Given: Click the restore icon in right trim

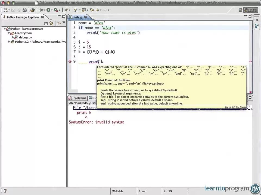Looking at the screenshot, I should coord(257,20).
